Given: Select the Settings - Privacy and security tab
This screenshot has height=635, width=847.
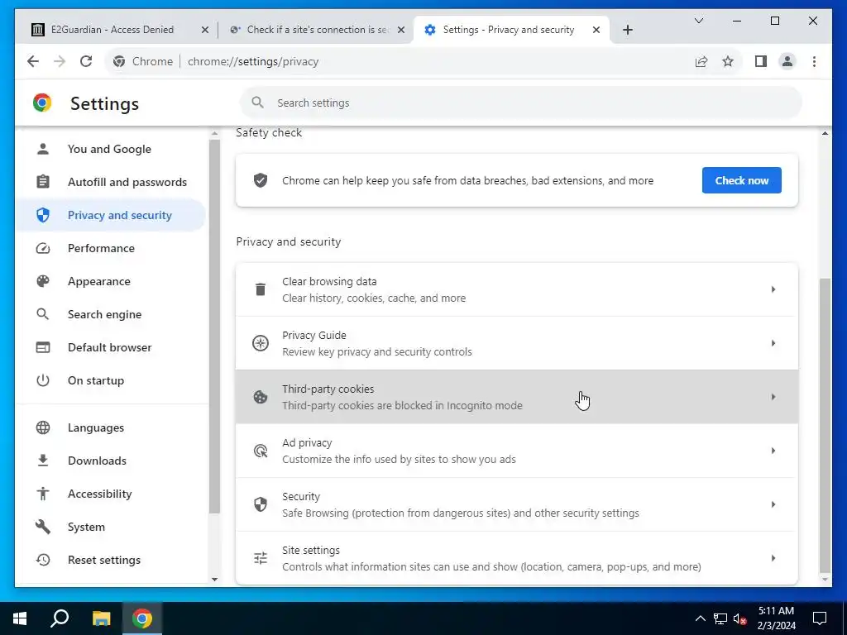Looking at the screenshot, I should [511, 30].
